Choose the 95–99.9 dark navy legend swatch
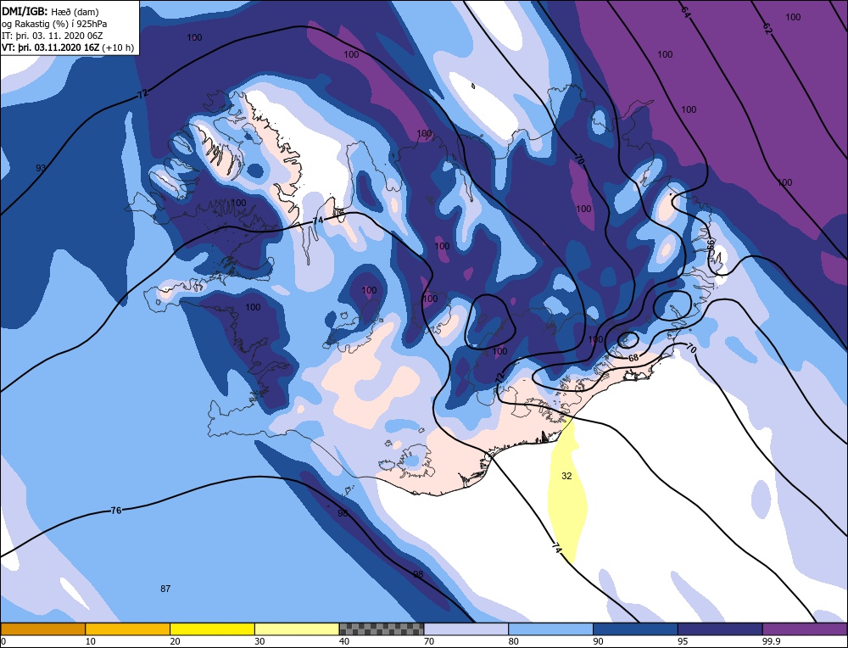The height and width of the screenshot is (648, 848). coord(720,629)
